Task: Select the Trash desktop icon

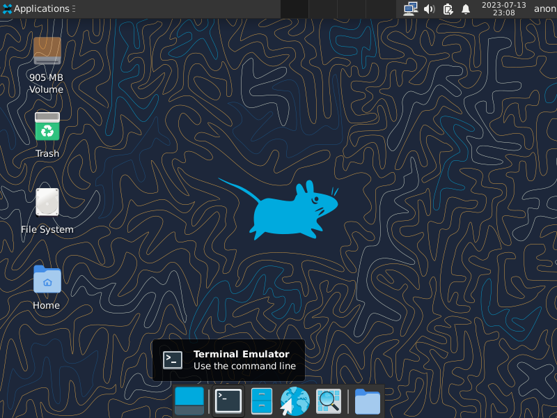Action: coord(47,127)
